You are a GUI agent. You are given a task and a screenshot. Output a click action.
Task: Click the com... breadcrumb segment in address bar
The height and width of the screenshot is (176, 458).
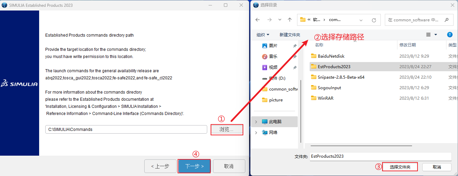[x=335, y=20]
